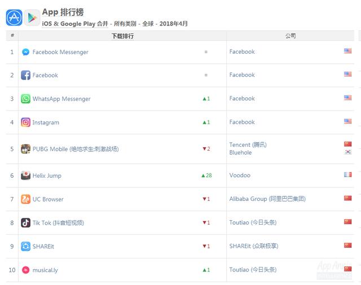Click the 下载排行 column header

click(x=122, y=36)
